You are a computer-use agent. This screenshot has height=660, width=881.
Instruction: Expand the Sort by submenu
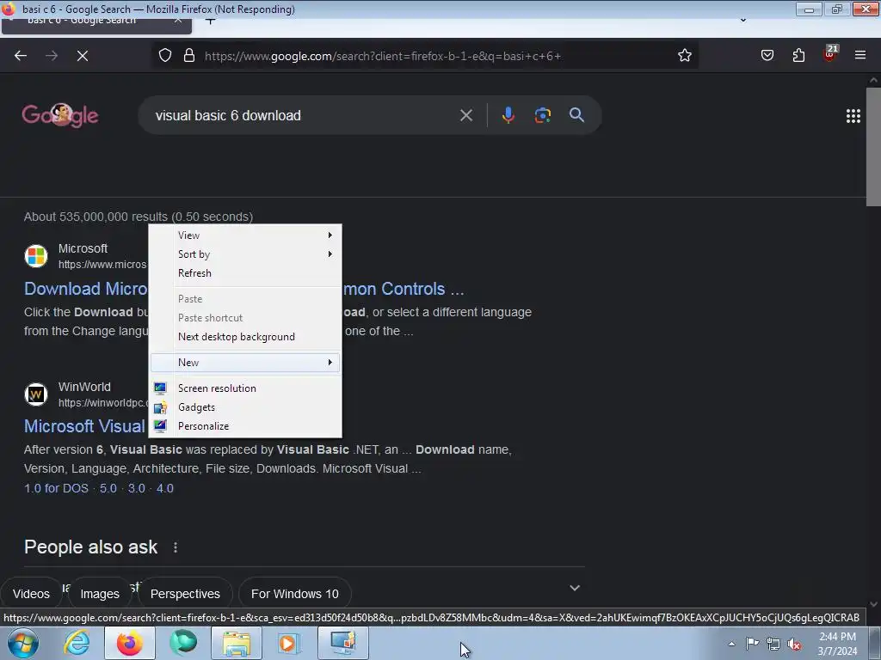[x=245, y=254]
